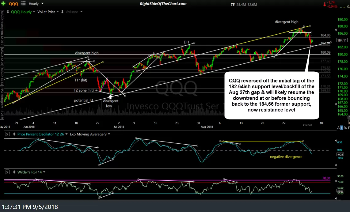Select the L logarithmic scale toggle
350x212 pixels.
(341, 128)
